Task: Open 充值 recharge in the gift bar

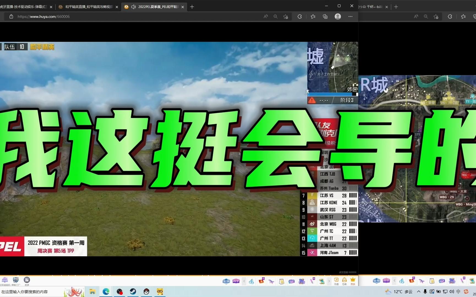Action: click(336, 281)
